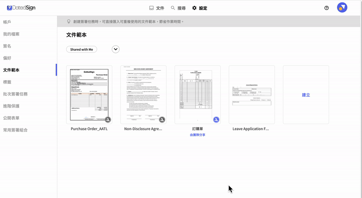The height and width of the screenshot is (198, 362).
Task: Go to 帳戶 in sidebar
Action: point(7,22)
